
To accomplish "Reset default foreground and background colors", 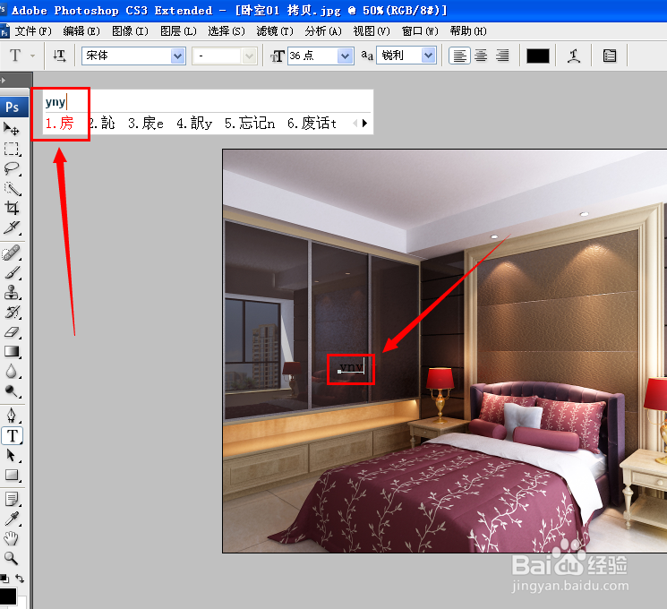I will point(4,579).
